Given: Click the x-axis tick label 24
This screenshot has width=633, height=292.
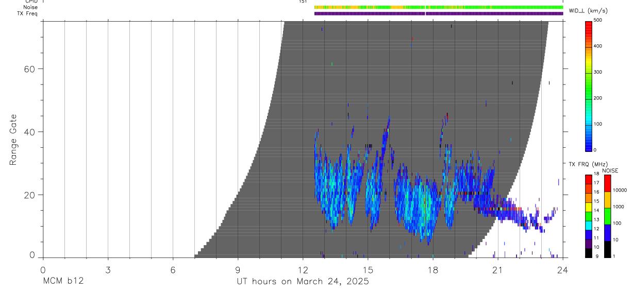Looking at the screenshot, I should pyautogui.click(x=562, y=269).
